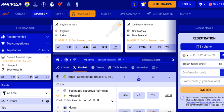224x112 pixels.
Task: Open the SLOTS menu
Action: pos(106,14)
